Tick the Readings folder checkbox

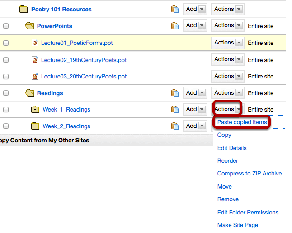click(6, 93)
